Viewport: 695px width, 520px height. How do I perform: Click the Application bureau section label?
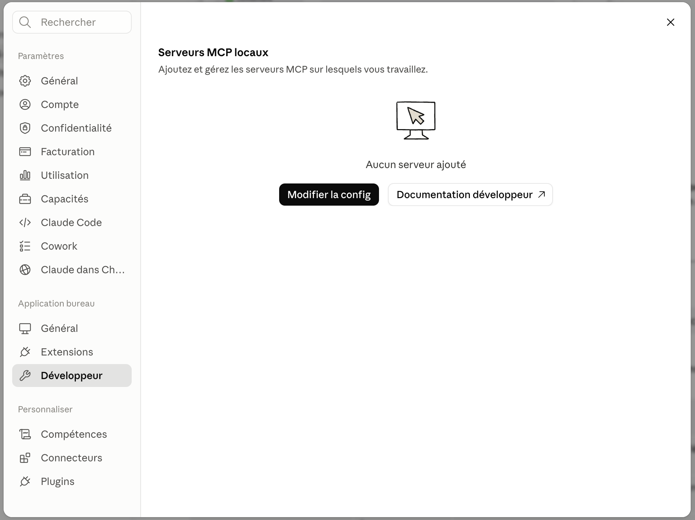click(56, 303)
